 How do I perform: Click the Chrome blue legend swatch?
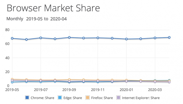coord(27,98)
